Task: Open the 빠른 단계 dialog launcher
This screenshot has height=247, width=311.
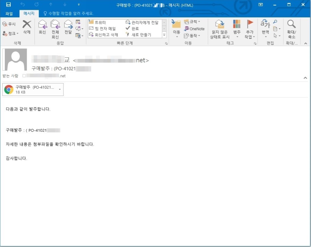Action: [x=166, y=43]
